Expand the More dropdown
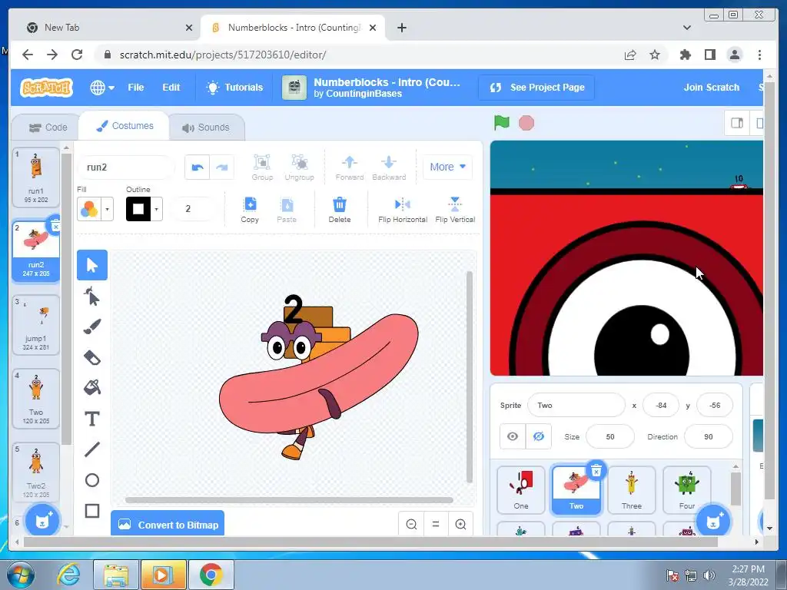The width and height of the screenshot is (787, 590). point(447,167)
